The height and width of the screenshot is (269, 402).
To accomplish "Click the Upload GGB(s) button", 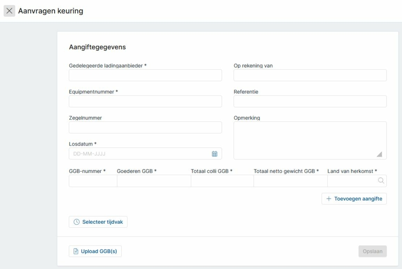I will pyautogui.click(x=95, y=251).
